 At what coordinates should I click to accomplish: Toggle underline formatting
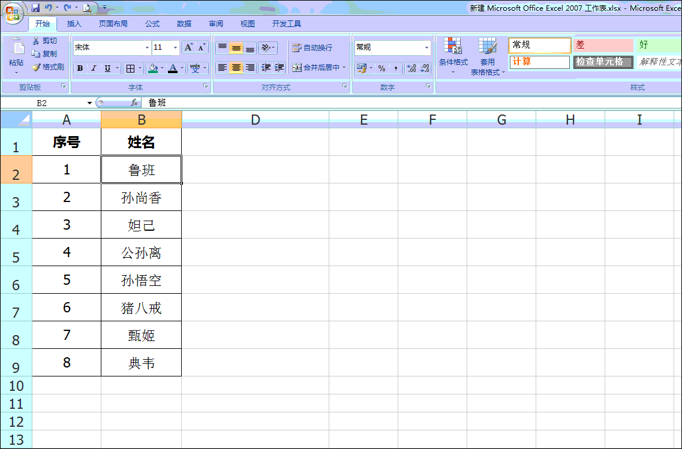coord(107,68)
